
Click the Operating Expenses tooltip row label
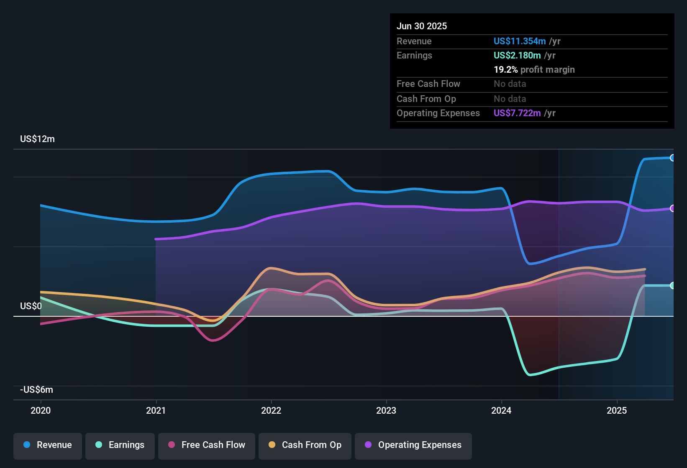click(438, 113)
